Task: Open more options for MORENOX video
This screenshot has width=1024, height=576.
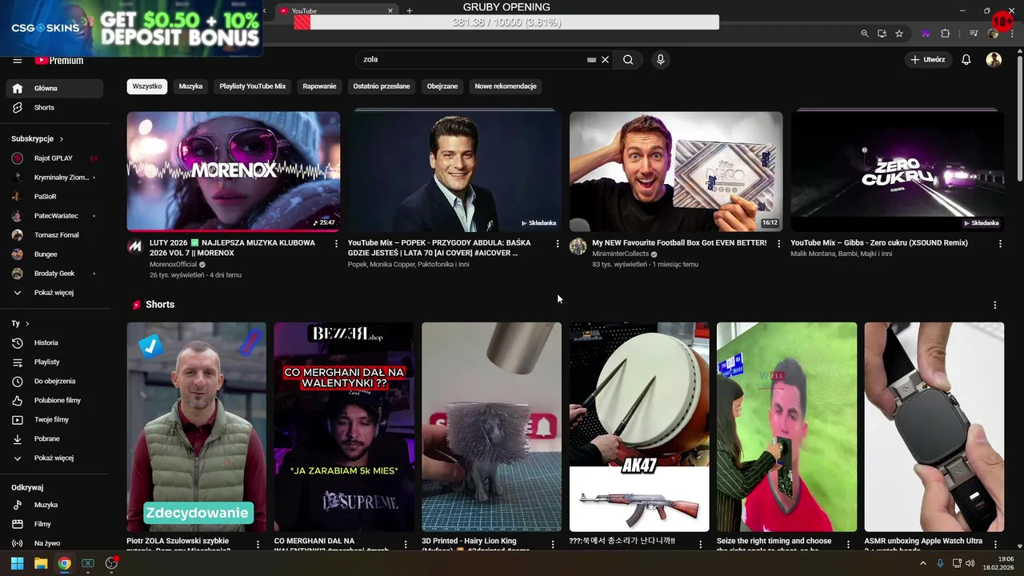Action: (x=336, y=244)
